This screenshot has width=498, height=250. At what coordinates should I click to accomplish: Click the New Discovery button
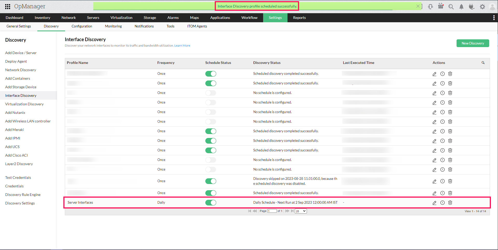pyautogui.click(x=473, y=43)
